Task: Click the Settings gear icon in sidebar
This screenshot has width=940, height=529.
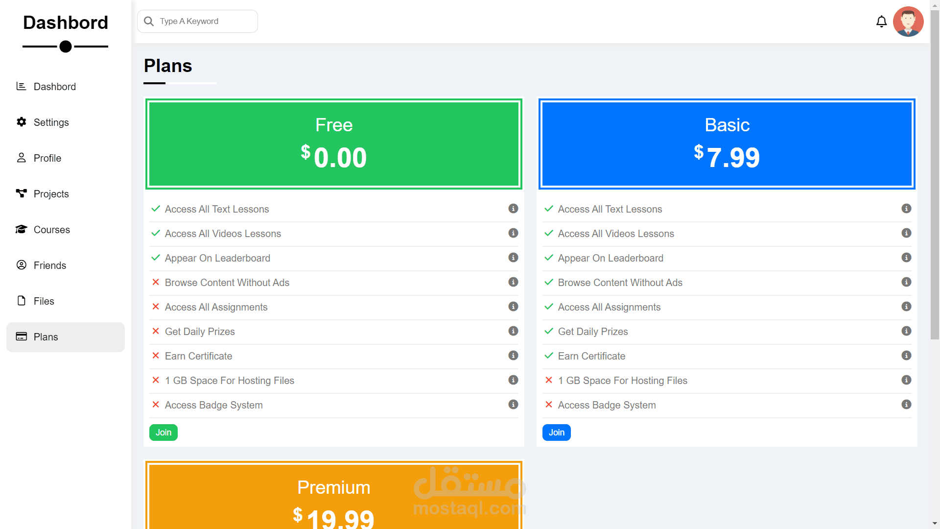Action: (21, 122)
